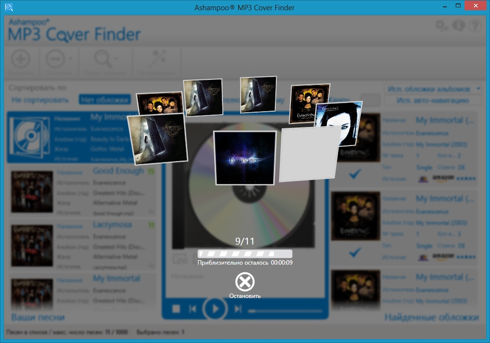490x343 pixels.
Task: Click the Остановить label
Action: click(x=245, y=296)
